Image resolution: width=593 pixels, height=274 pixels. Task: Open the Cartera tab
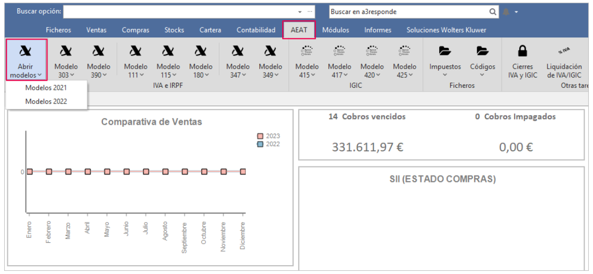click(210, 30)
